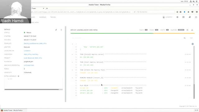Reload the page with refresh icon
199x112 pixels.
(135, 12)
